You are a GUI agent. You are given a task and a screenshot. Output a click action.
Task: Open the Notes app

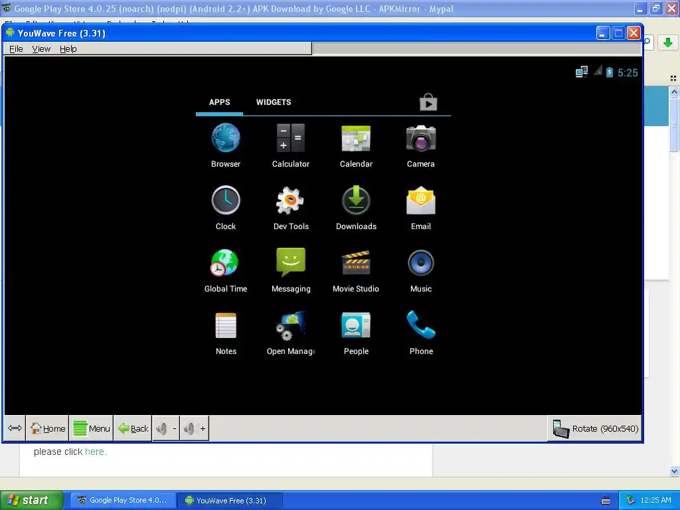point(226,333)
